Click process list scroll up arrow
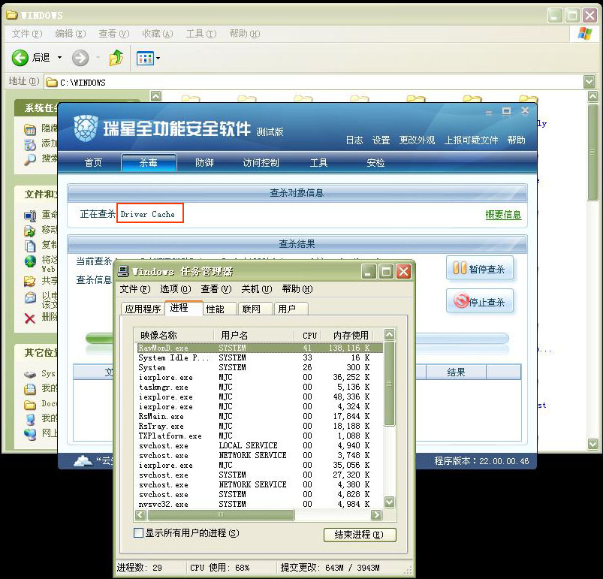Viewport: 603px width, 579px height. (x=390, y=334)
